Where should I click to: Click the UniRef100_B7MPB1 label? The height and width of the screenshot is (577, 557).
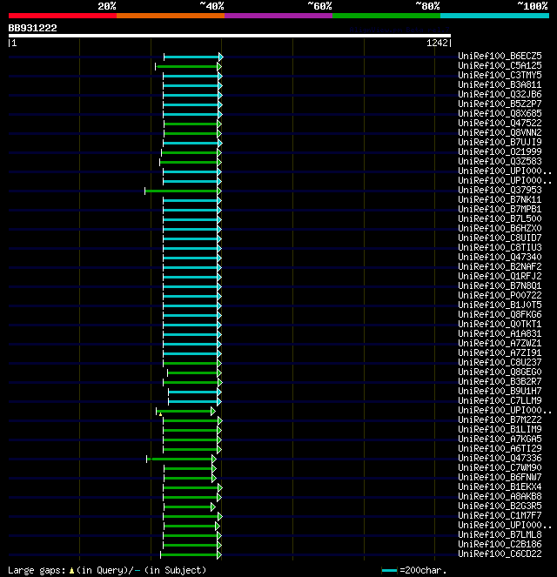click(500, 209)
